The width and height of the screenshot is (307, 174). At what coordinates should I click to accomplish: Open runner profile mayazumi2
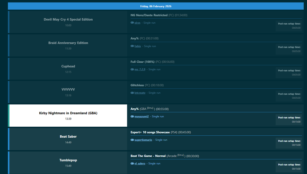pyautogui.click(x=141, y=117)
